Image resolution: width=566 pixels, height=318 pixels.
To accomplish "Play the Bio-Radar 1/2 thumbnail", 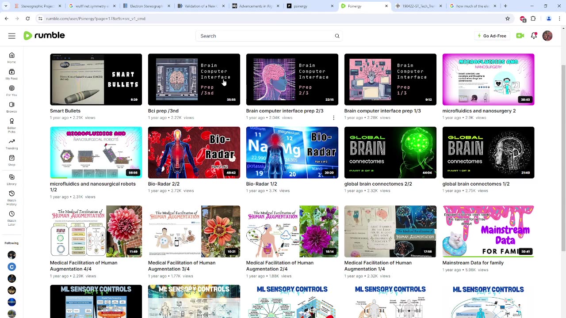I will click(x=292, y=152).
